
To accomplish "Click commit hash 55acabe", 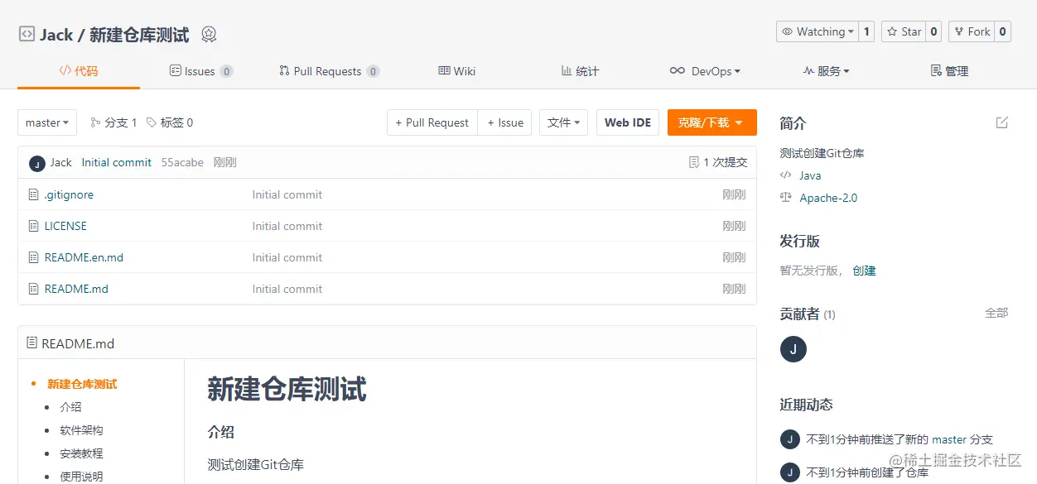I will point(182,162).
